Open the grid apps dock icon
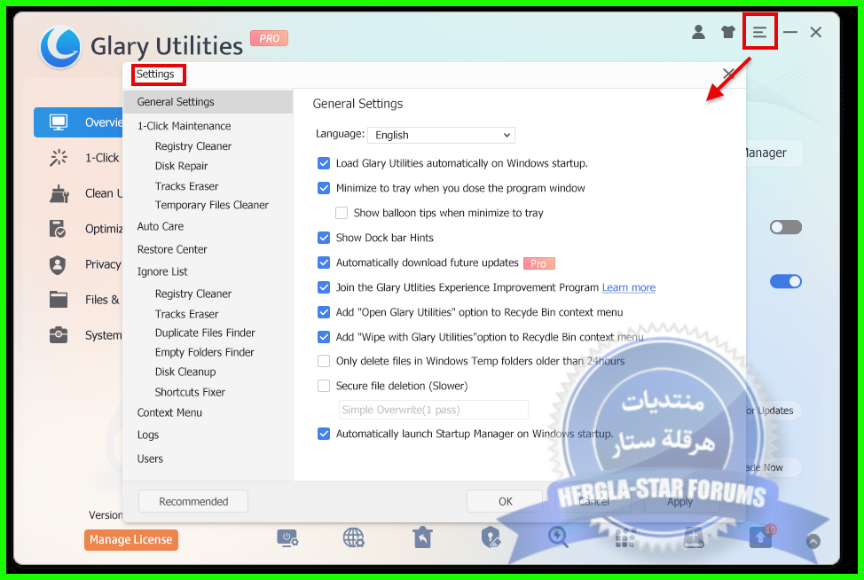This screenshot has height=580, width=864. [625, 538]
